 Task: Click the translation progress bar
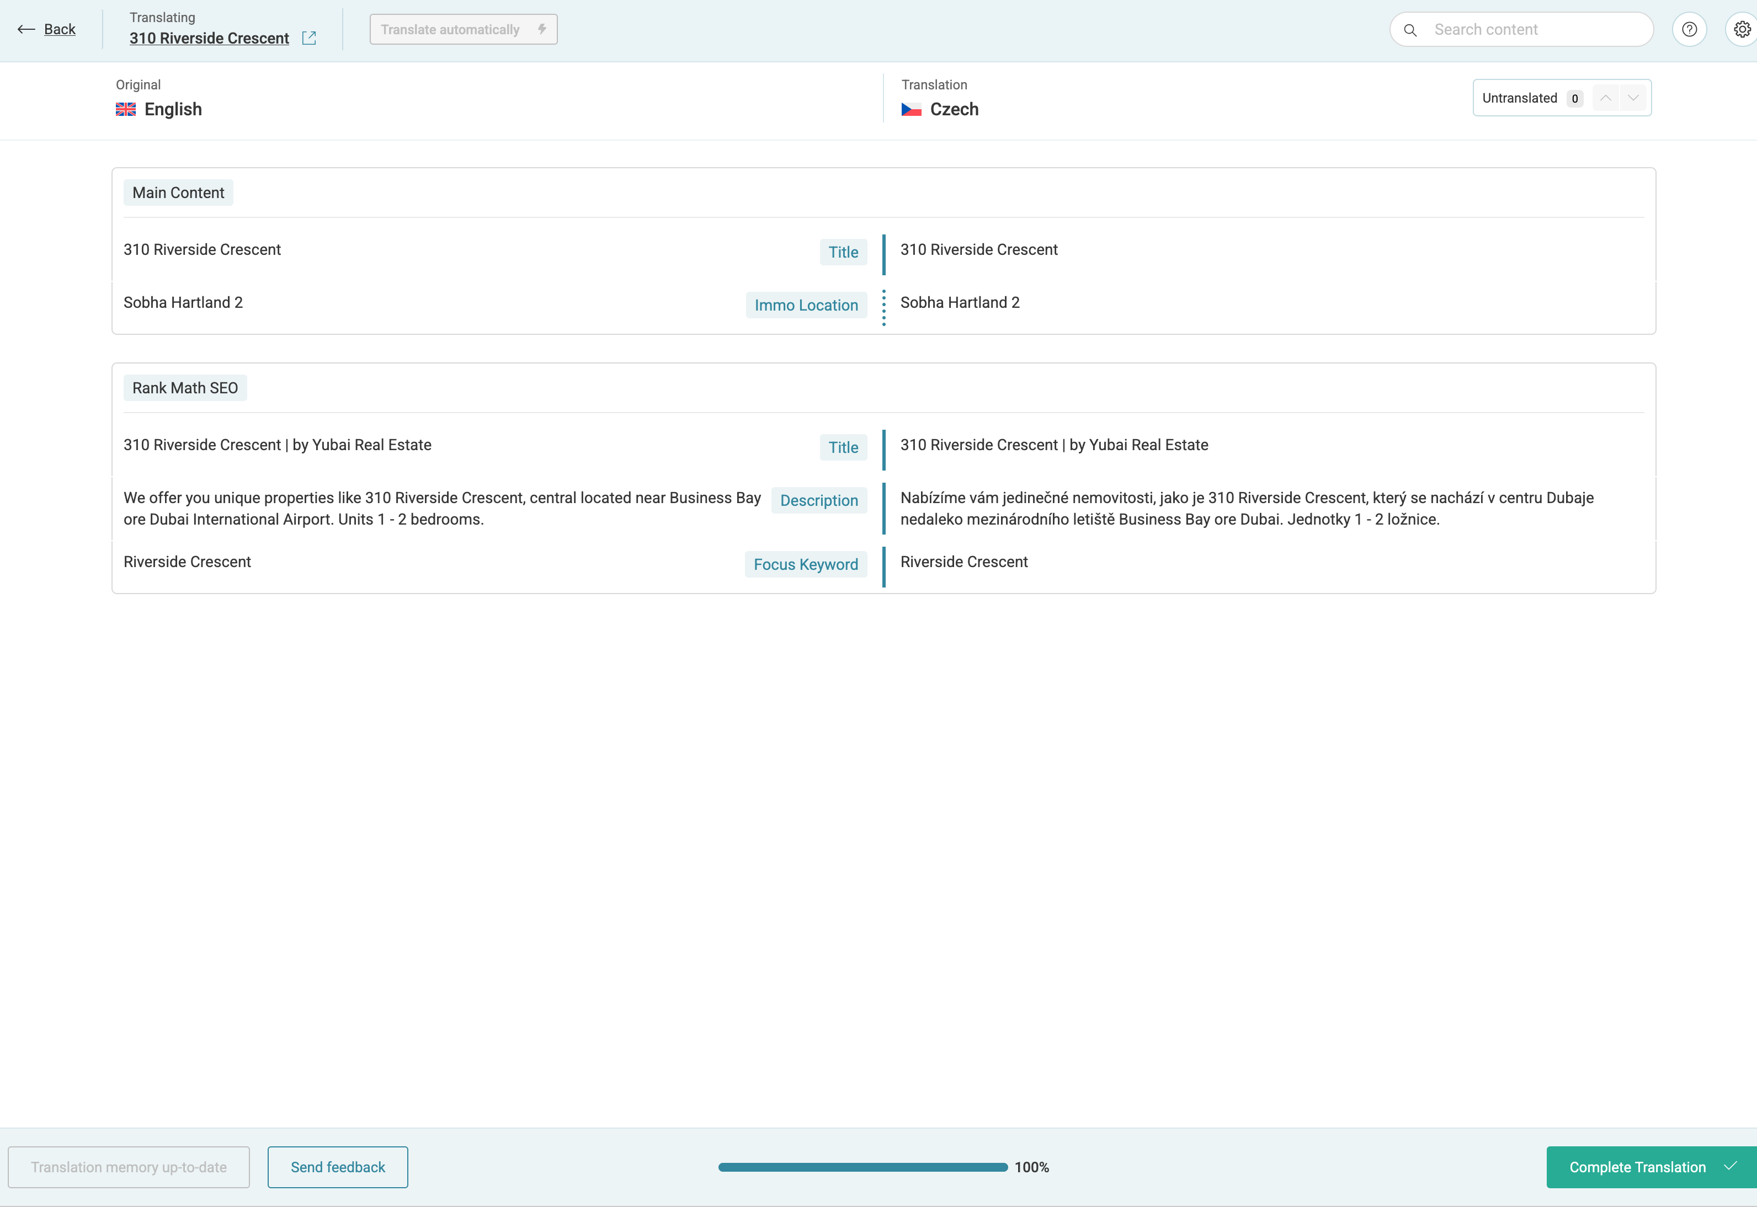pyautogui.click(x=862, y=1167)
